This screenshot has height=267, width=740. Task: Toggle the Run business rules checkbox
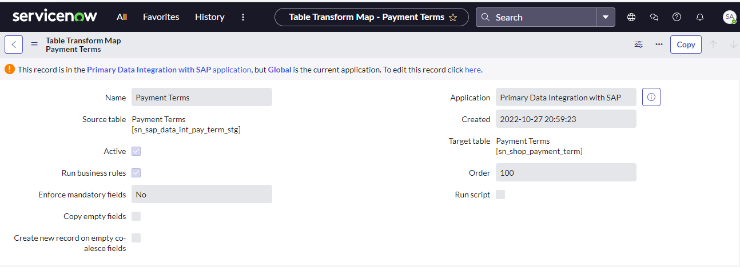click(136, 173)
